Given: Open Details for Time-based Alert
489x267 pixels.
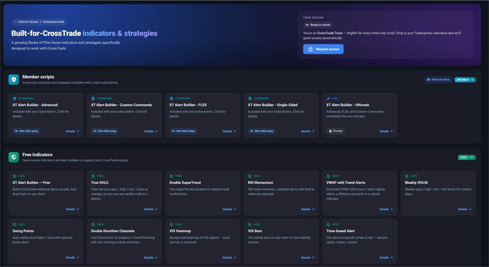Looking at the screenshot, I should (x=386, y=257).
